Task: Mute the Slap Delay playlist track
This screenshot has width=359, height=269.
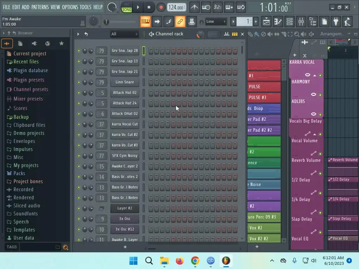Action: click(x=320, y=233)
